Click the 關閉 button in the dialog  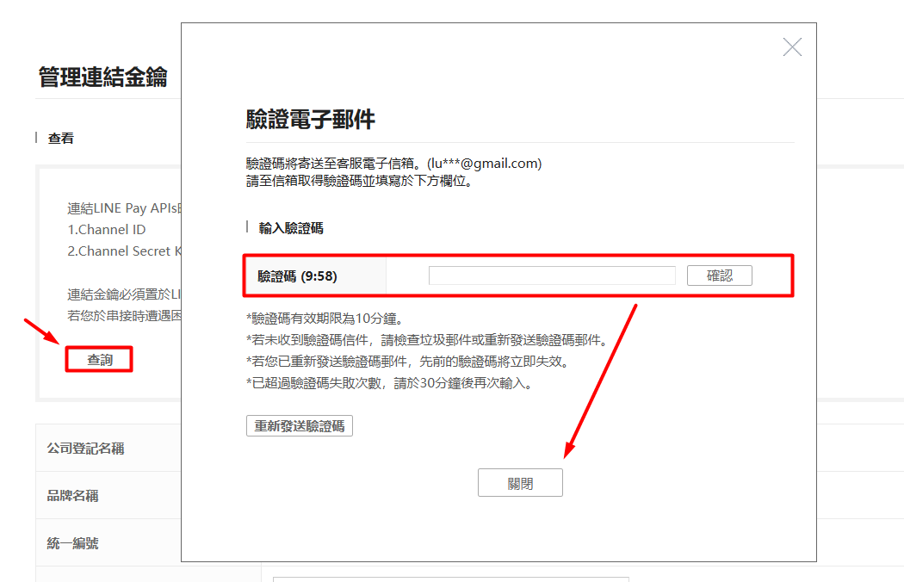pos(520,483)
